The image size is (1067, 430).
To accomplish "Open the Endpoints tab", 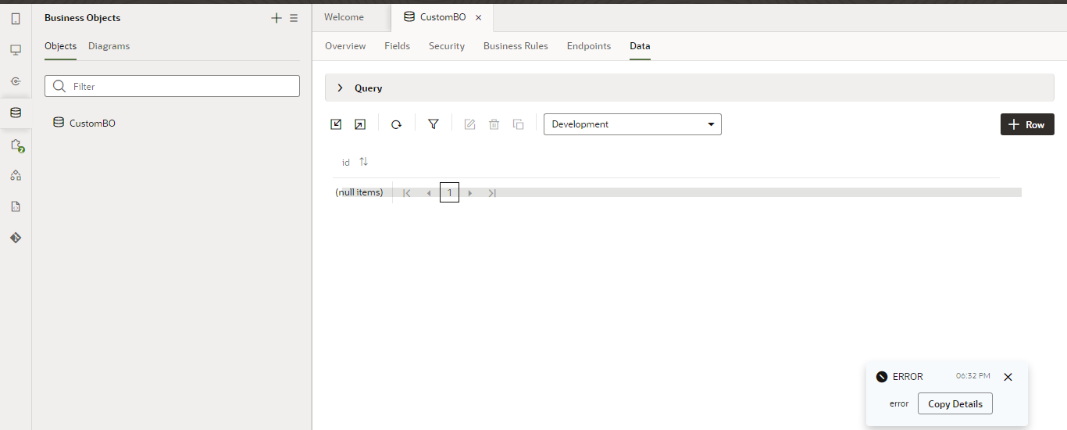I will pos(589,46).
